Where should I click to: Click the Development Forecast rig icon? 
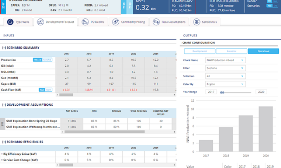coord(40,22)
